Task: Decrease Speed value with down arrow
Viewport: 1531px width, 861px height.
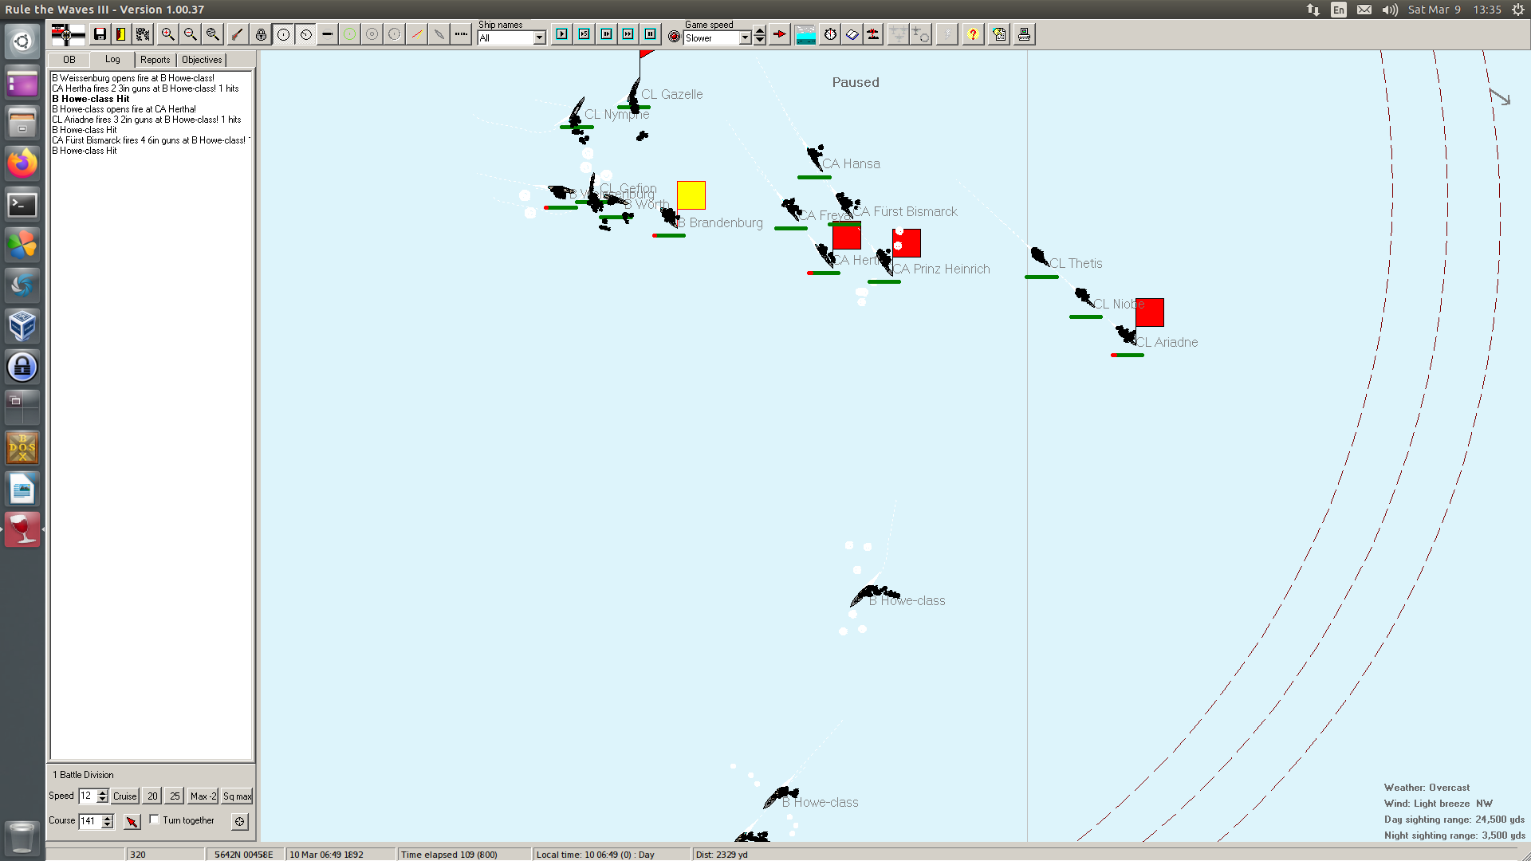Action: pyautogui.click(x=102, y=800)
